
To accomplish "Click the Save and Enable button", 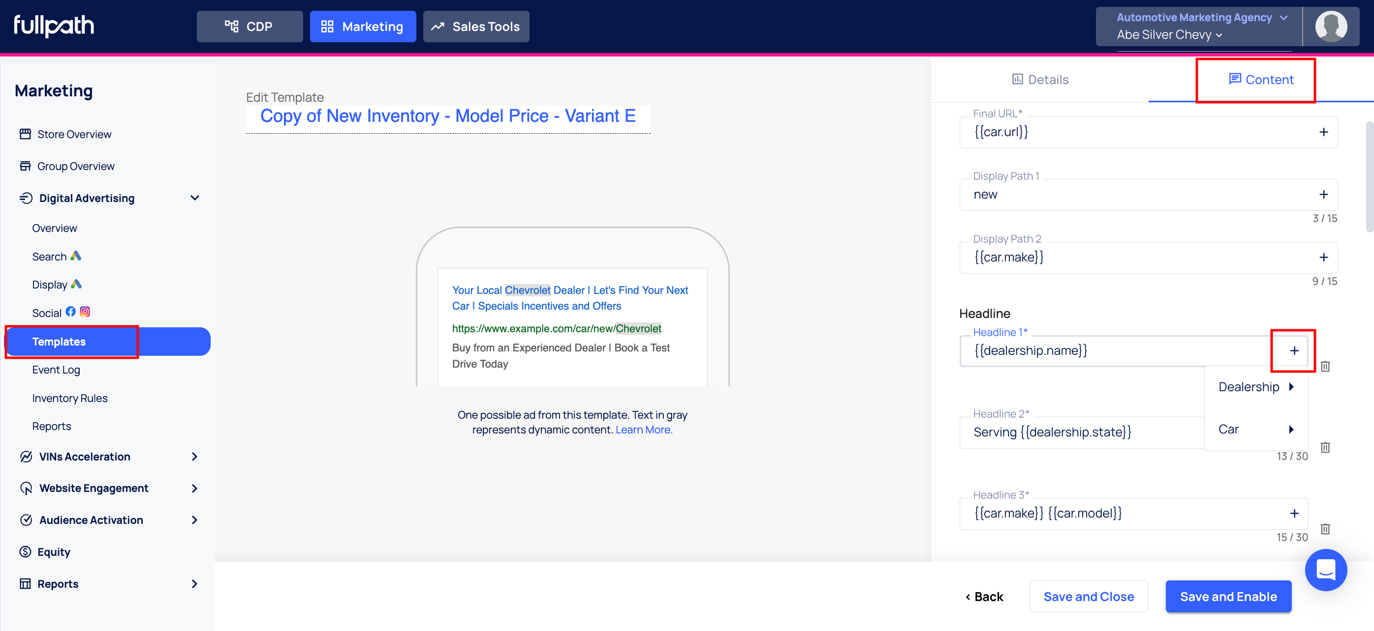I will click(1228, 597).
